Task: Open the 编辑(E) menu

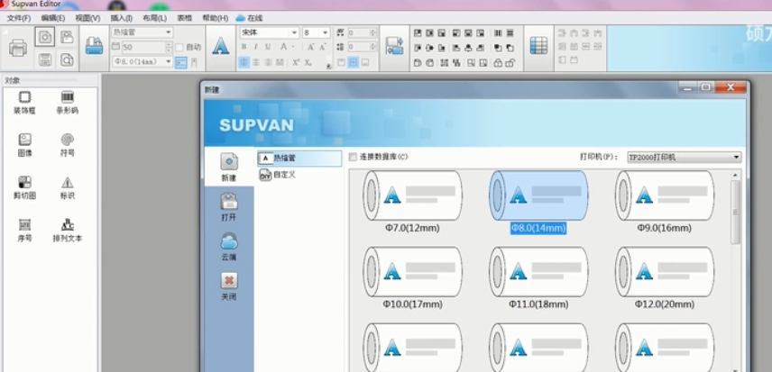Action: click(52, 18)
